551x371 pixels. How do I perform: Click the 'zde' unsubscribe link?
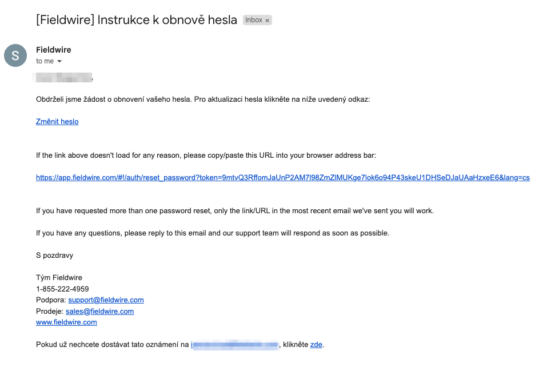316,345
